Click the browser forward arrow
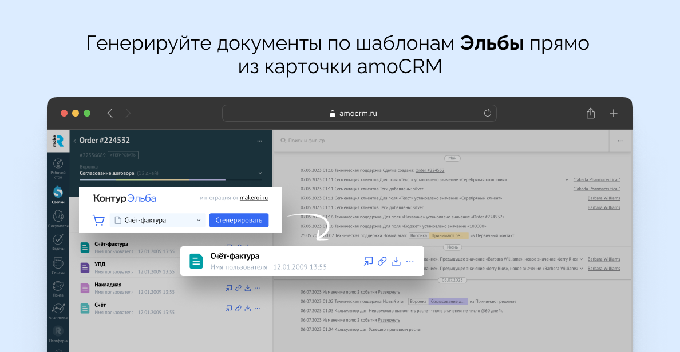Screen dimensions: 680x352 pos(128,114)
